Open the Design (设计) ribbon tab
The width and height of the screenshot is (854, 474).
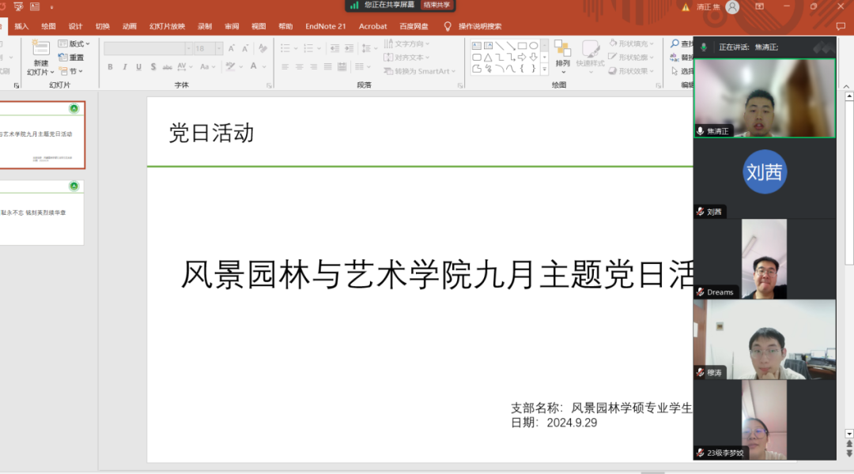click(x=75, y=26)
